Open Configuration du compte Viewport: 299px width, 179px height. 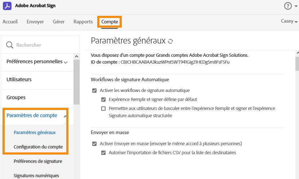(38, 147)
